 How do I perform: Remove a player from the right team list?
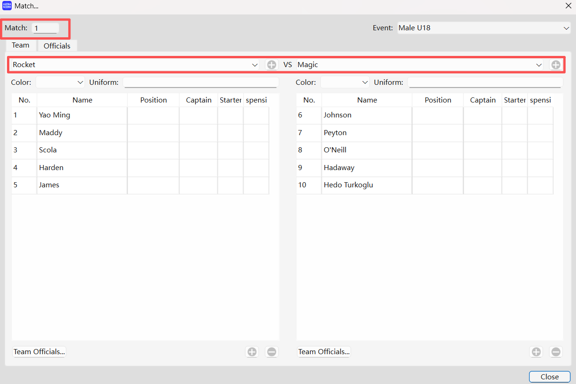pos(555,352)
